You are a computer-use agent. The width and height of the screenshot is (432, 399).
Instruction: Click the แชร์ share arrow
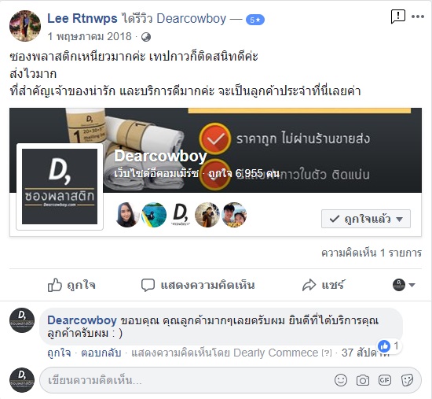pyautogui.click(x=309, y=285)
